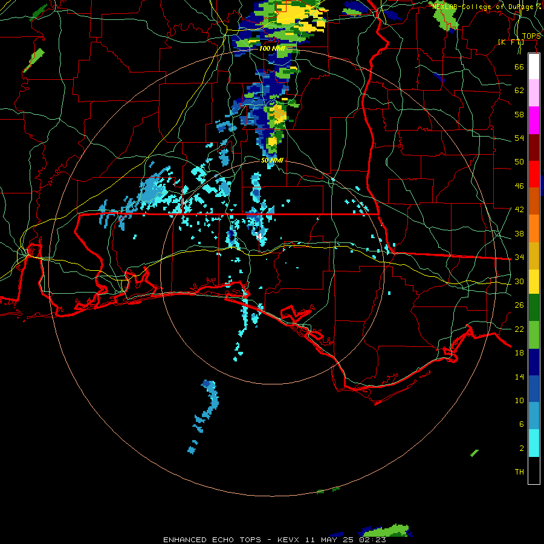This screenshot has height=544, width=544.
Task: Click the "38" scale label
Action: tap(519, 233)
